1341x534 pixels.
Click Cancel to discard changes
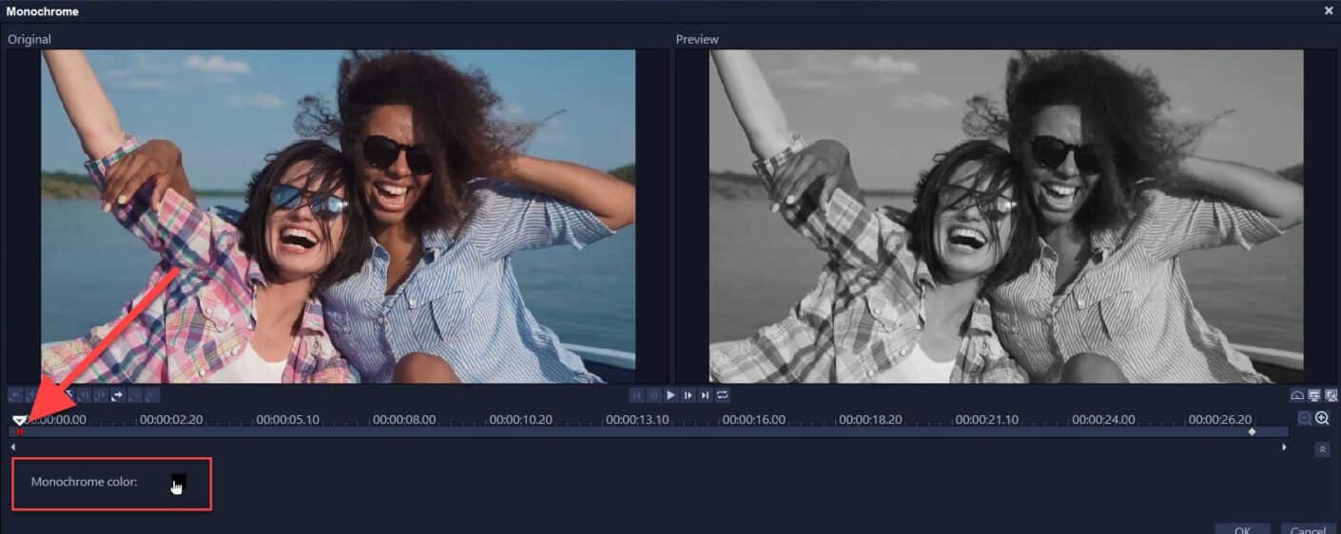pos(1308,529)
